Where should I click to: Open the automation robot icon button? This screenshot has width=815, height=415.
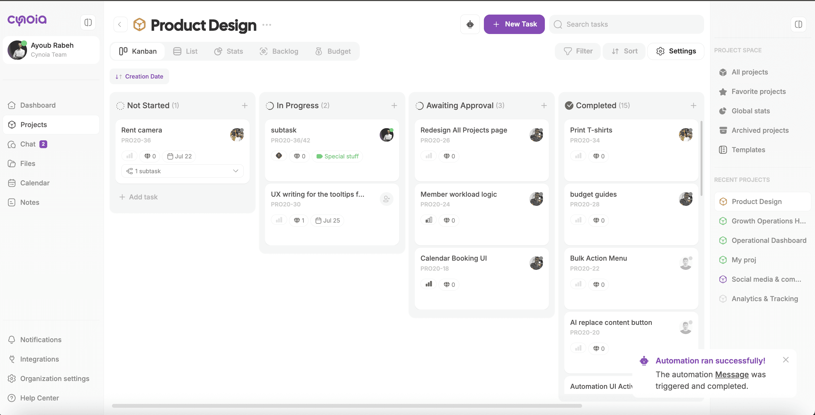(x=470, y=24)
